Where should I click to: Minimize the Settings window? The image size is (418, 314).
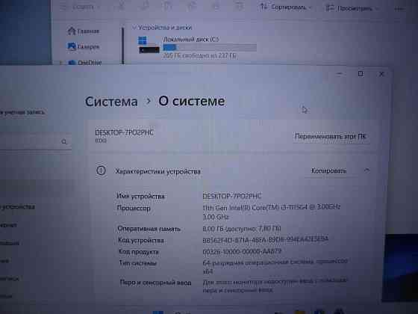(339, 73)
